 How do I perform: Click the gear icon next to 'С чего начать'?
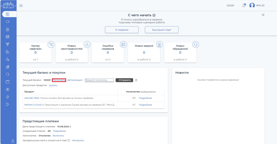[154, 15]
